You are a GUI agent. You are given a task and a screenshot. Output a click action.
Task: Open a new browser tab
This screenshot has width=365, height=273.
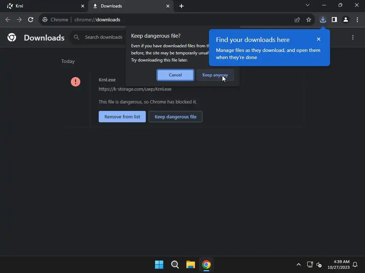tap(181, 6)
